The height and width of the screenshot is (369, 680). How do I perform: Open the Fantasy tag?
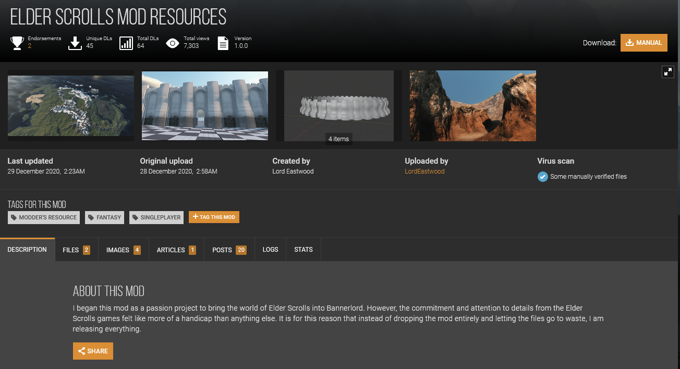pyautogui.click(x=104, y=217)
